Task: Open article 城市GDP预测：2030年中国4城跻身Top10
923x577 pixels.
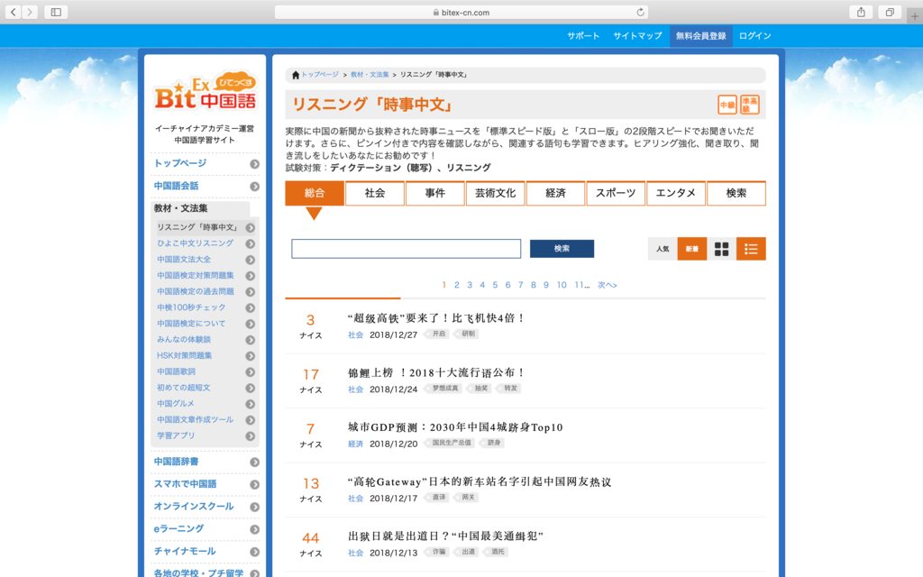Action: point(455,427)
